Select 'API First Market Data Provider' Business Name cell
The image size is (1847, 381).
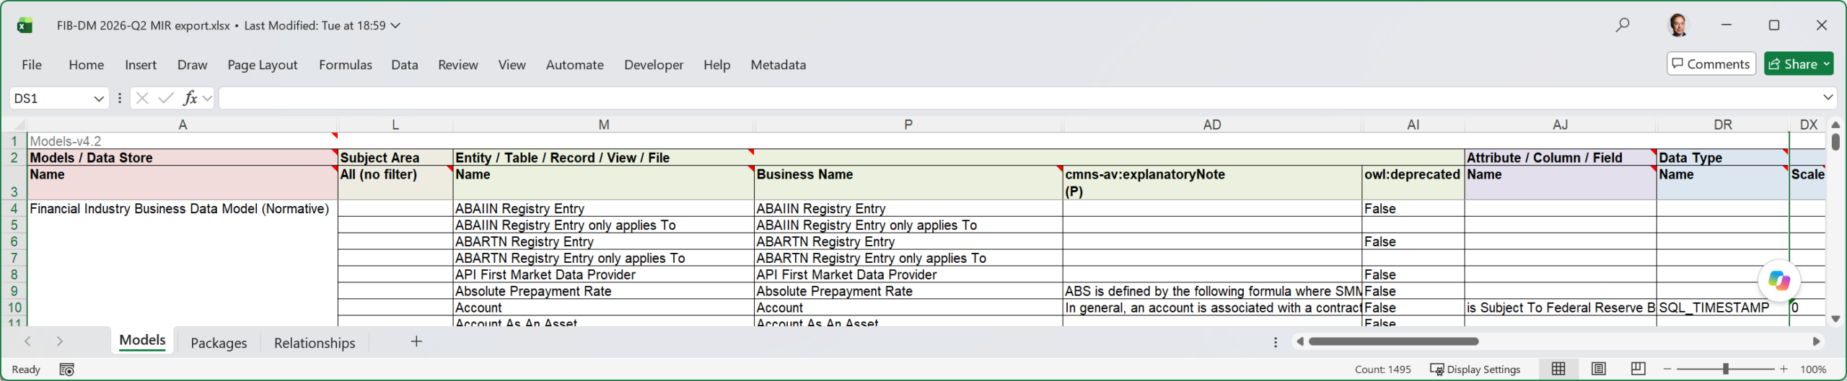pos(908,274)
